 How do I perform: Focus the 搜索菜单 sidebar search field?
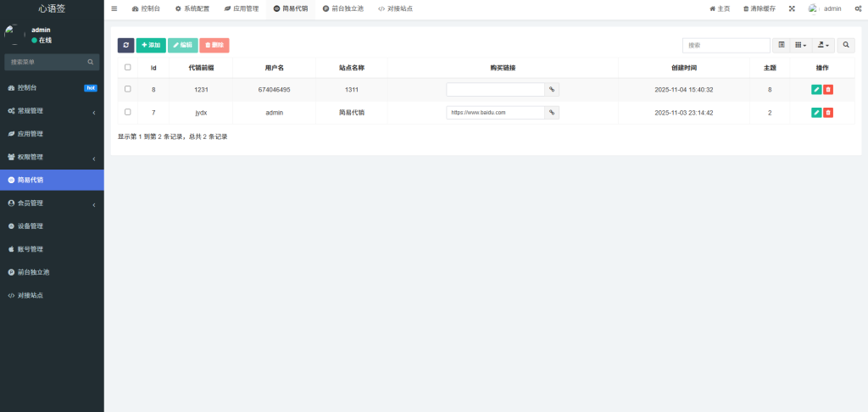pos(47,62)
